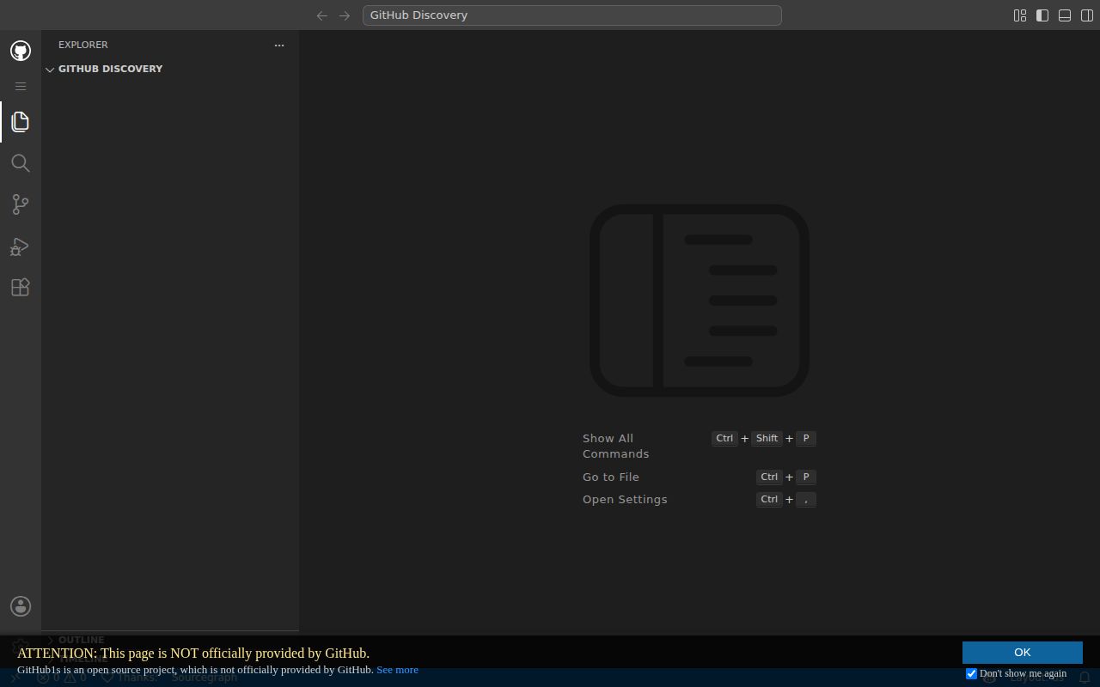
Task: Click the GitHub logo icon
Action: [21, 51]
